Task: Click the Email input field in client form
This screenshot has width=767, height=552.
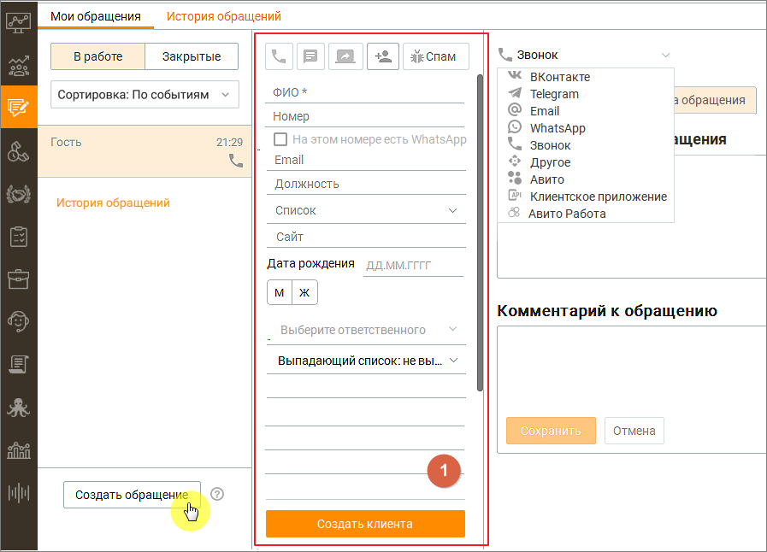Action: pyautogui.click(x=366, y=160)
